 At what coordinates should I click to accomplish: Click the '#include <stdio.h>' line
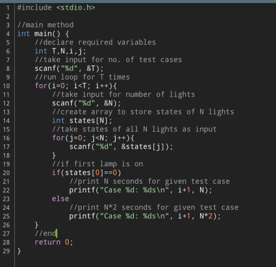tap(56, 8)
